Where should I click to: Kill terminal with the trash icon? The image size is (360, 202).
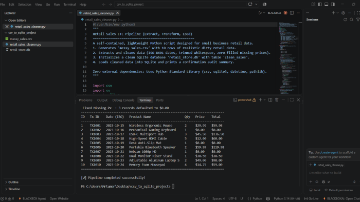tap(277, 100)
